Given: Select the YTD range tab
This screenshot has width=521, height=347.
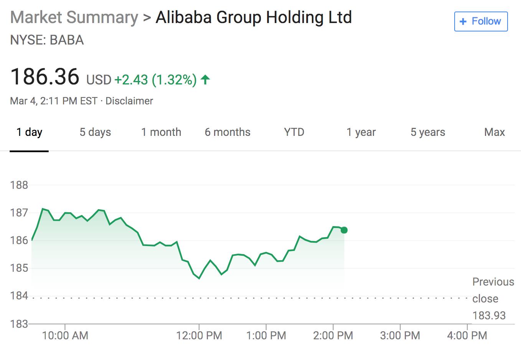Looking at the screenshot, I should tap(294, 132).
